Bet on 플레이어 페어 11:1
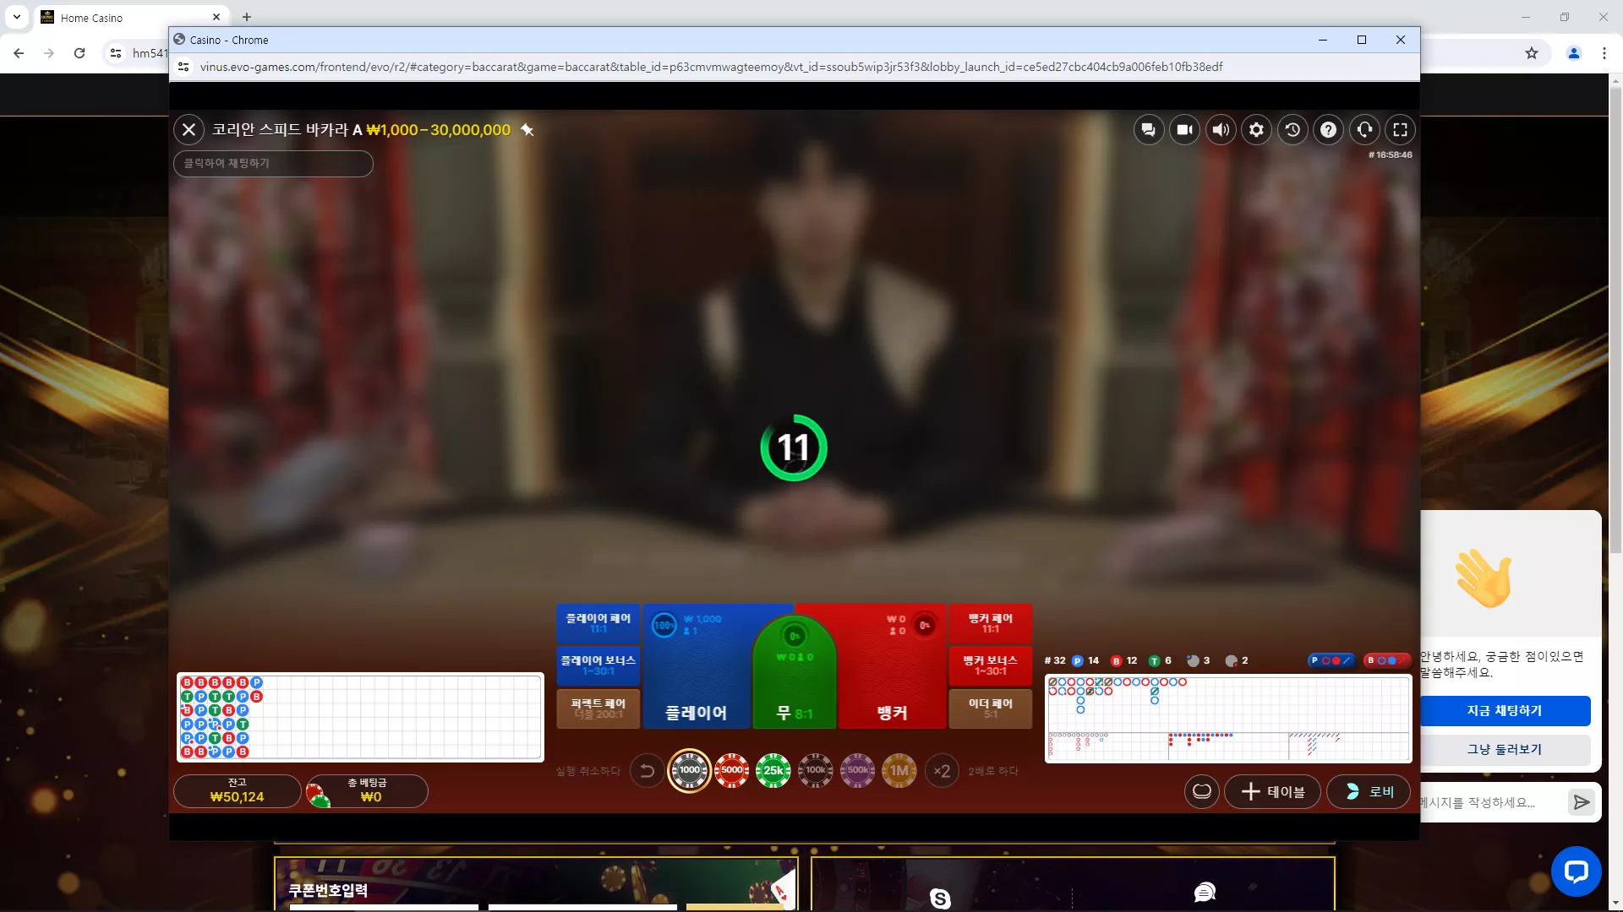Image resolution: width=1623 pixels, height=912 pixels. (598, 623)
